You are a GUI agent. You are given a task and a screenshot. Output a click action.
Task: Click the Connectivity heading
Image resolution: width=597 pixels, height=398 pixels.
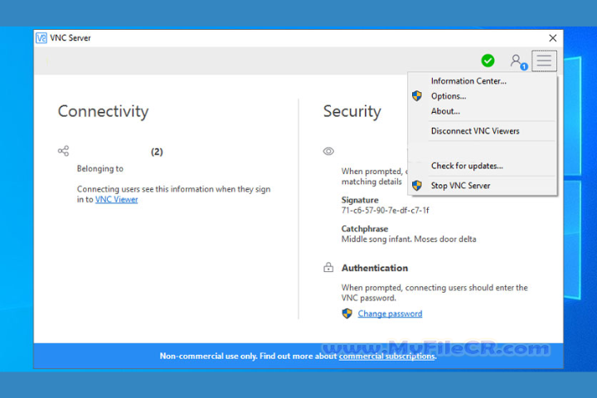(x=103, y=112)
